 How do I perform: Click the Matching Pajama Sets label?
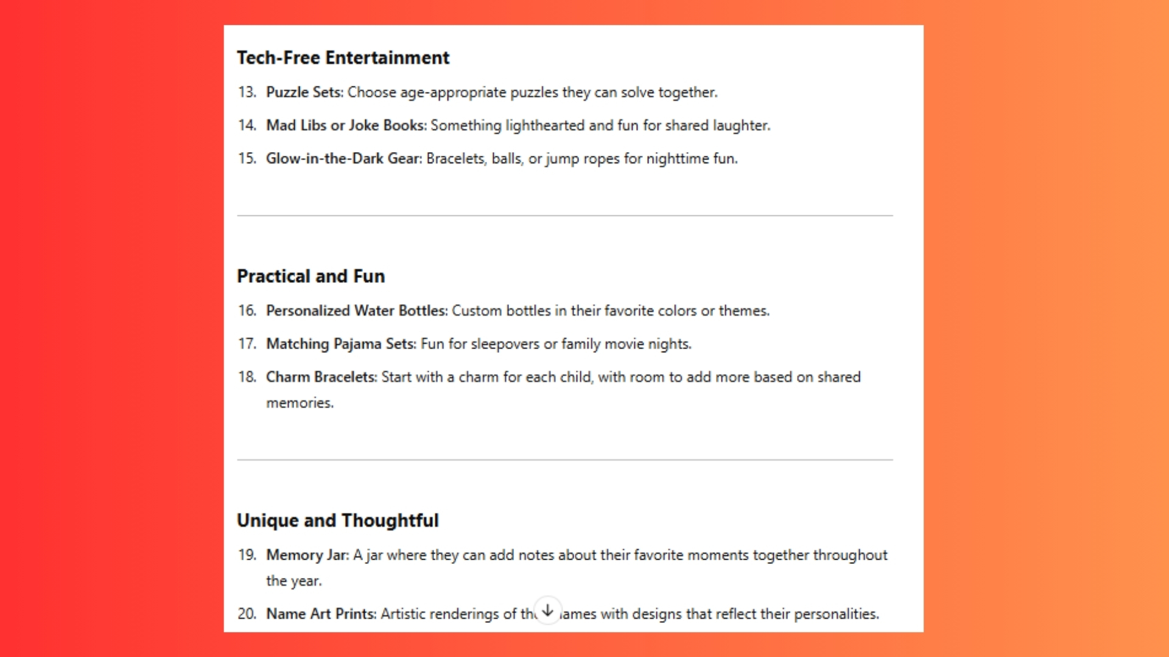click(x=341, y=344)
